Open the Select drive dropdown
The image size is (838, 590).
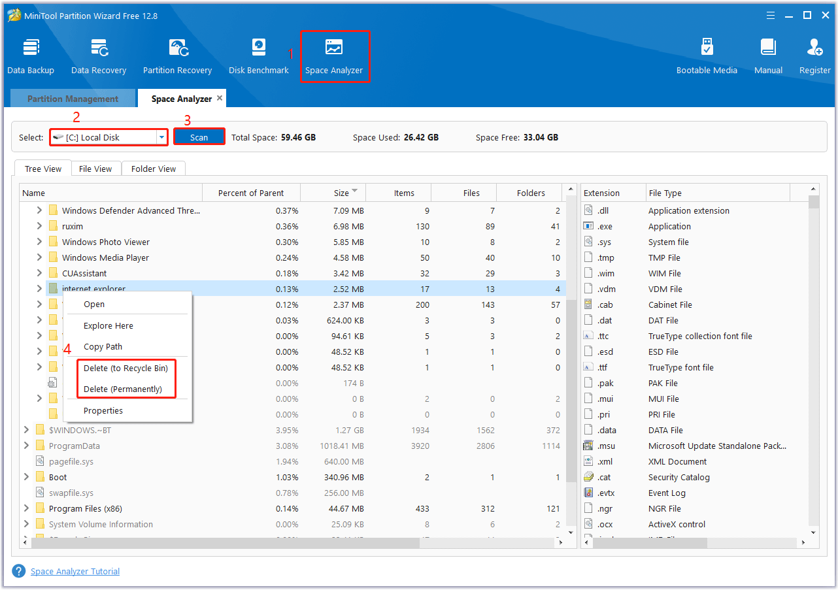click(161, 137)
